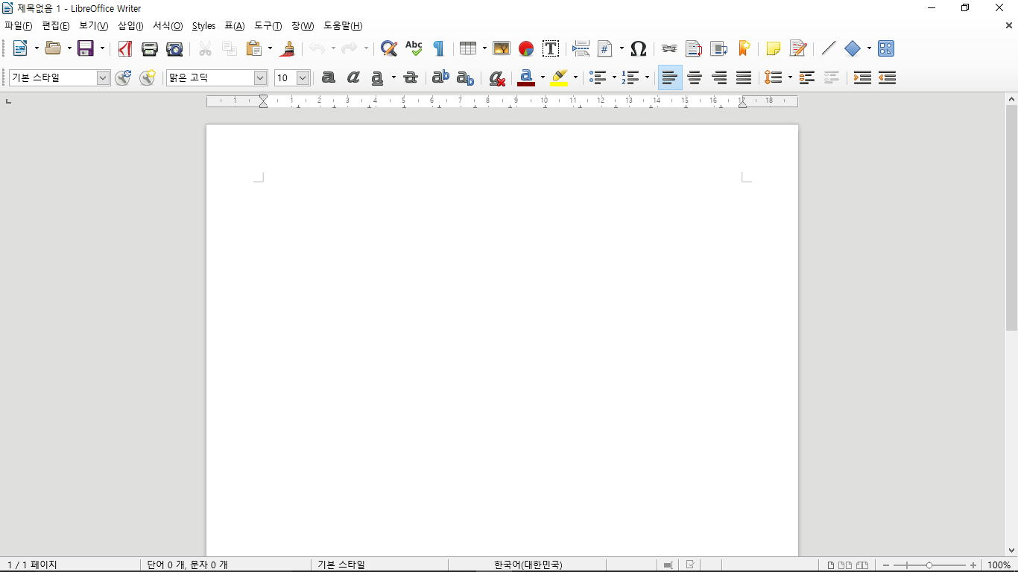Select the Clone Formatting paintbrush

coord(288,49)
